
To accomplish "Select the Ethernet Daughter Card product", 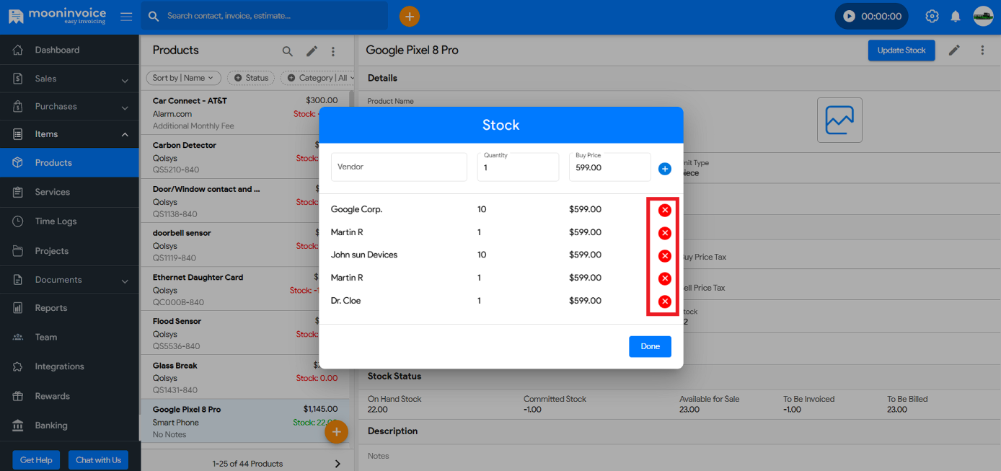I will (245, 289).
